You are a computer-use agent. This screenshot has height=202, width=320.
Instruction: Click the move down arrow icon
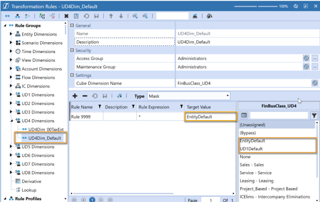121,16
